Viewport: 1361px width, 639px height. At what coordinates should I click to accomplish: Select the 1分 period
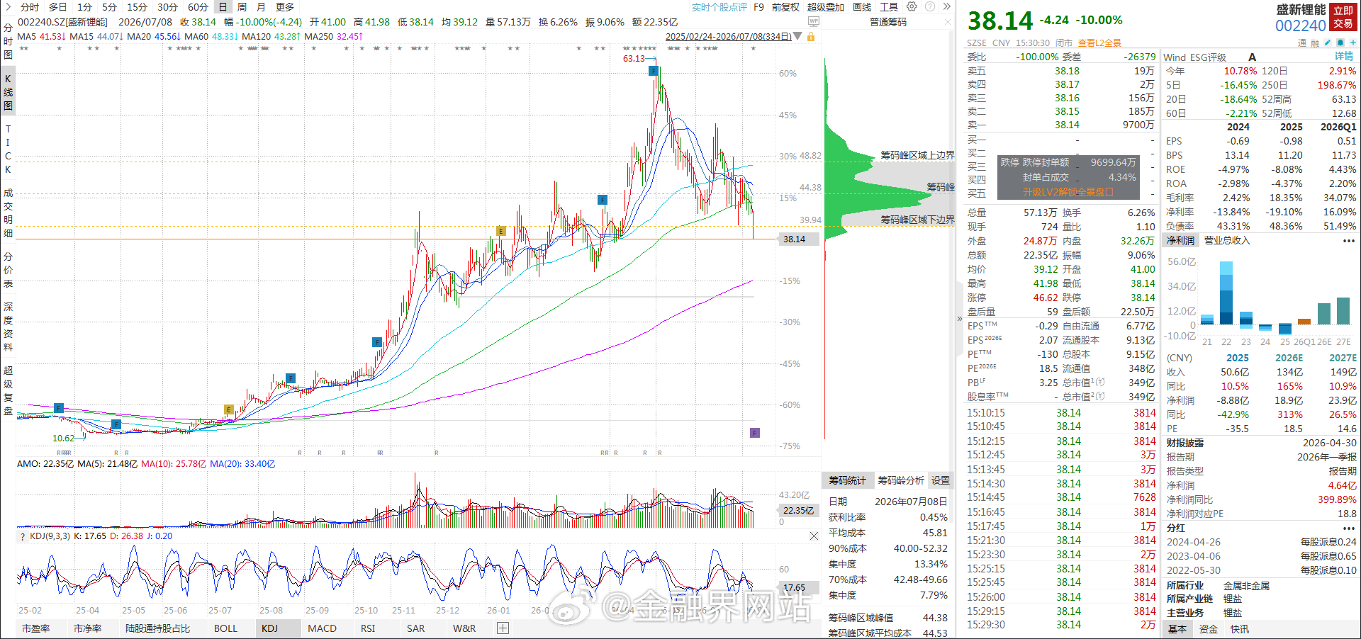(84, 6)
